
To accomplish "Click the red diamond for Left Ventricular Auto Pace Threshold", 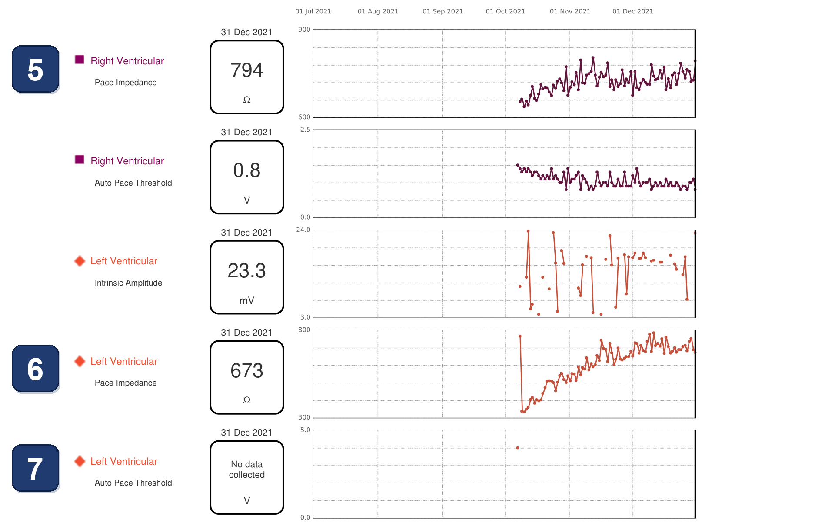I will 80,461.
